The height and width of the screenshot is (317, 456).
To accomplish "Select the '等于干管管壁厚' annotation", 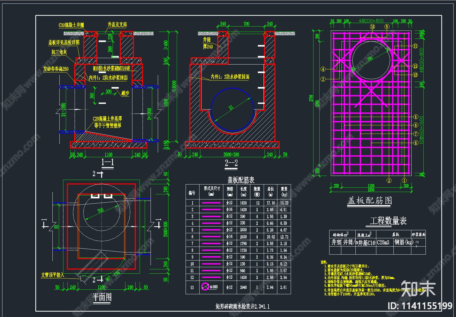I will pos(108,126).
